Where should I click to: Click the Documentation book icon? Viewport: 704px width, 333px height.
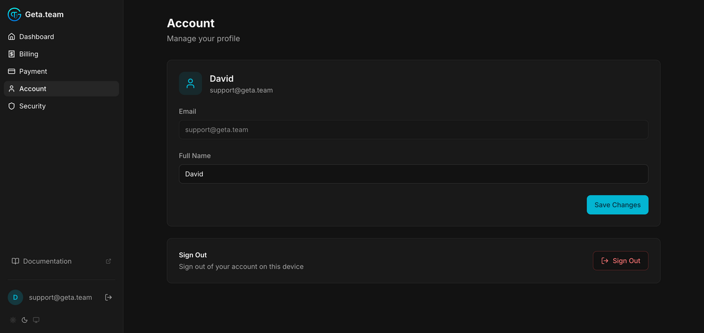pos(15,261)
